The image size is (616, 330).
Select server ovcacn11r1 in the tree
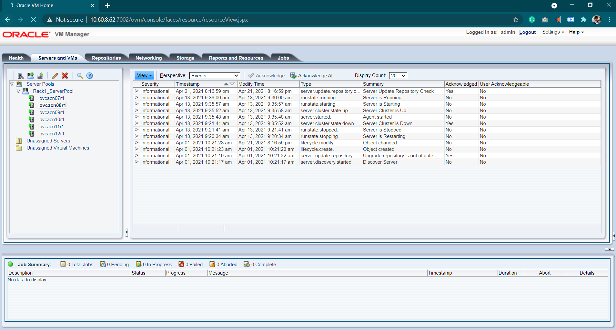tap(52, 127)
